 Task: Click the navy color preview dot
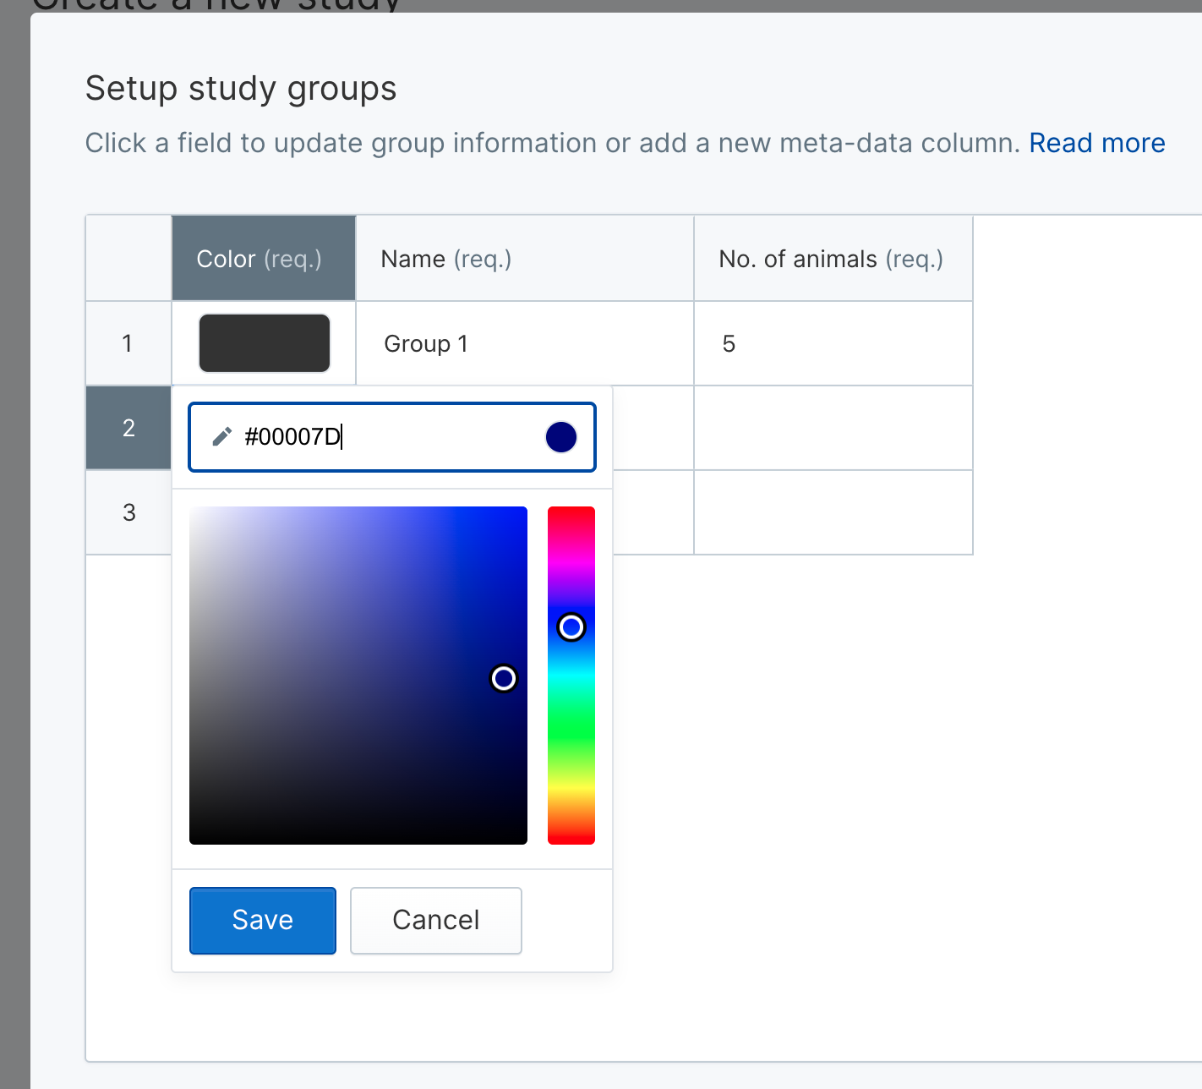coord(561,437)
